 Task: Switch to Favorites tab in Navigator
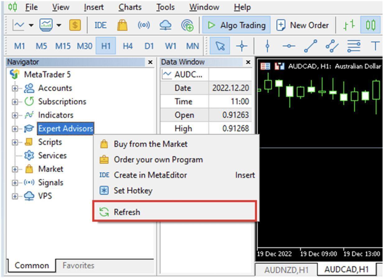click(x=78, y=266)
